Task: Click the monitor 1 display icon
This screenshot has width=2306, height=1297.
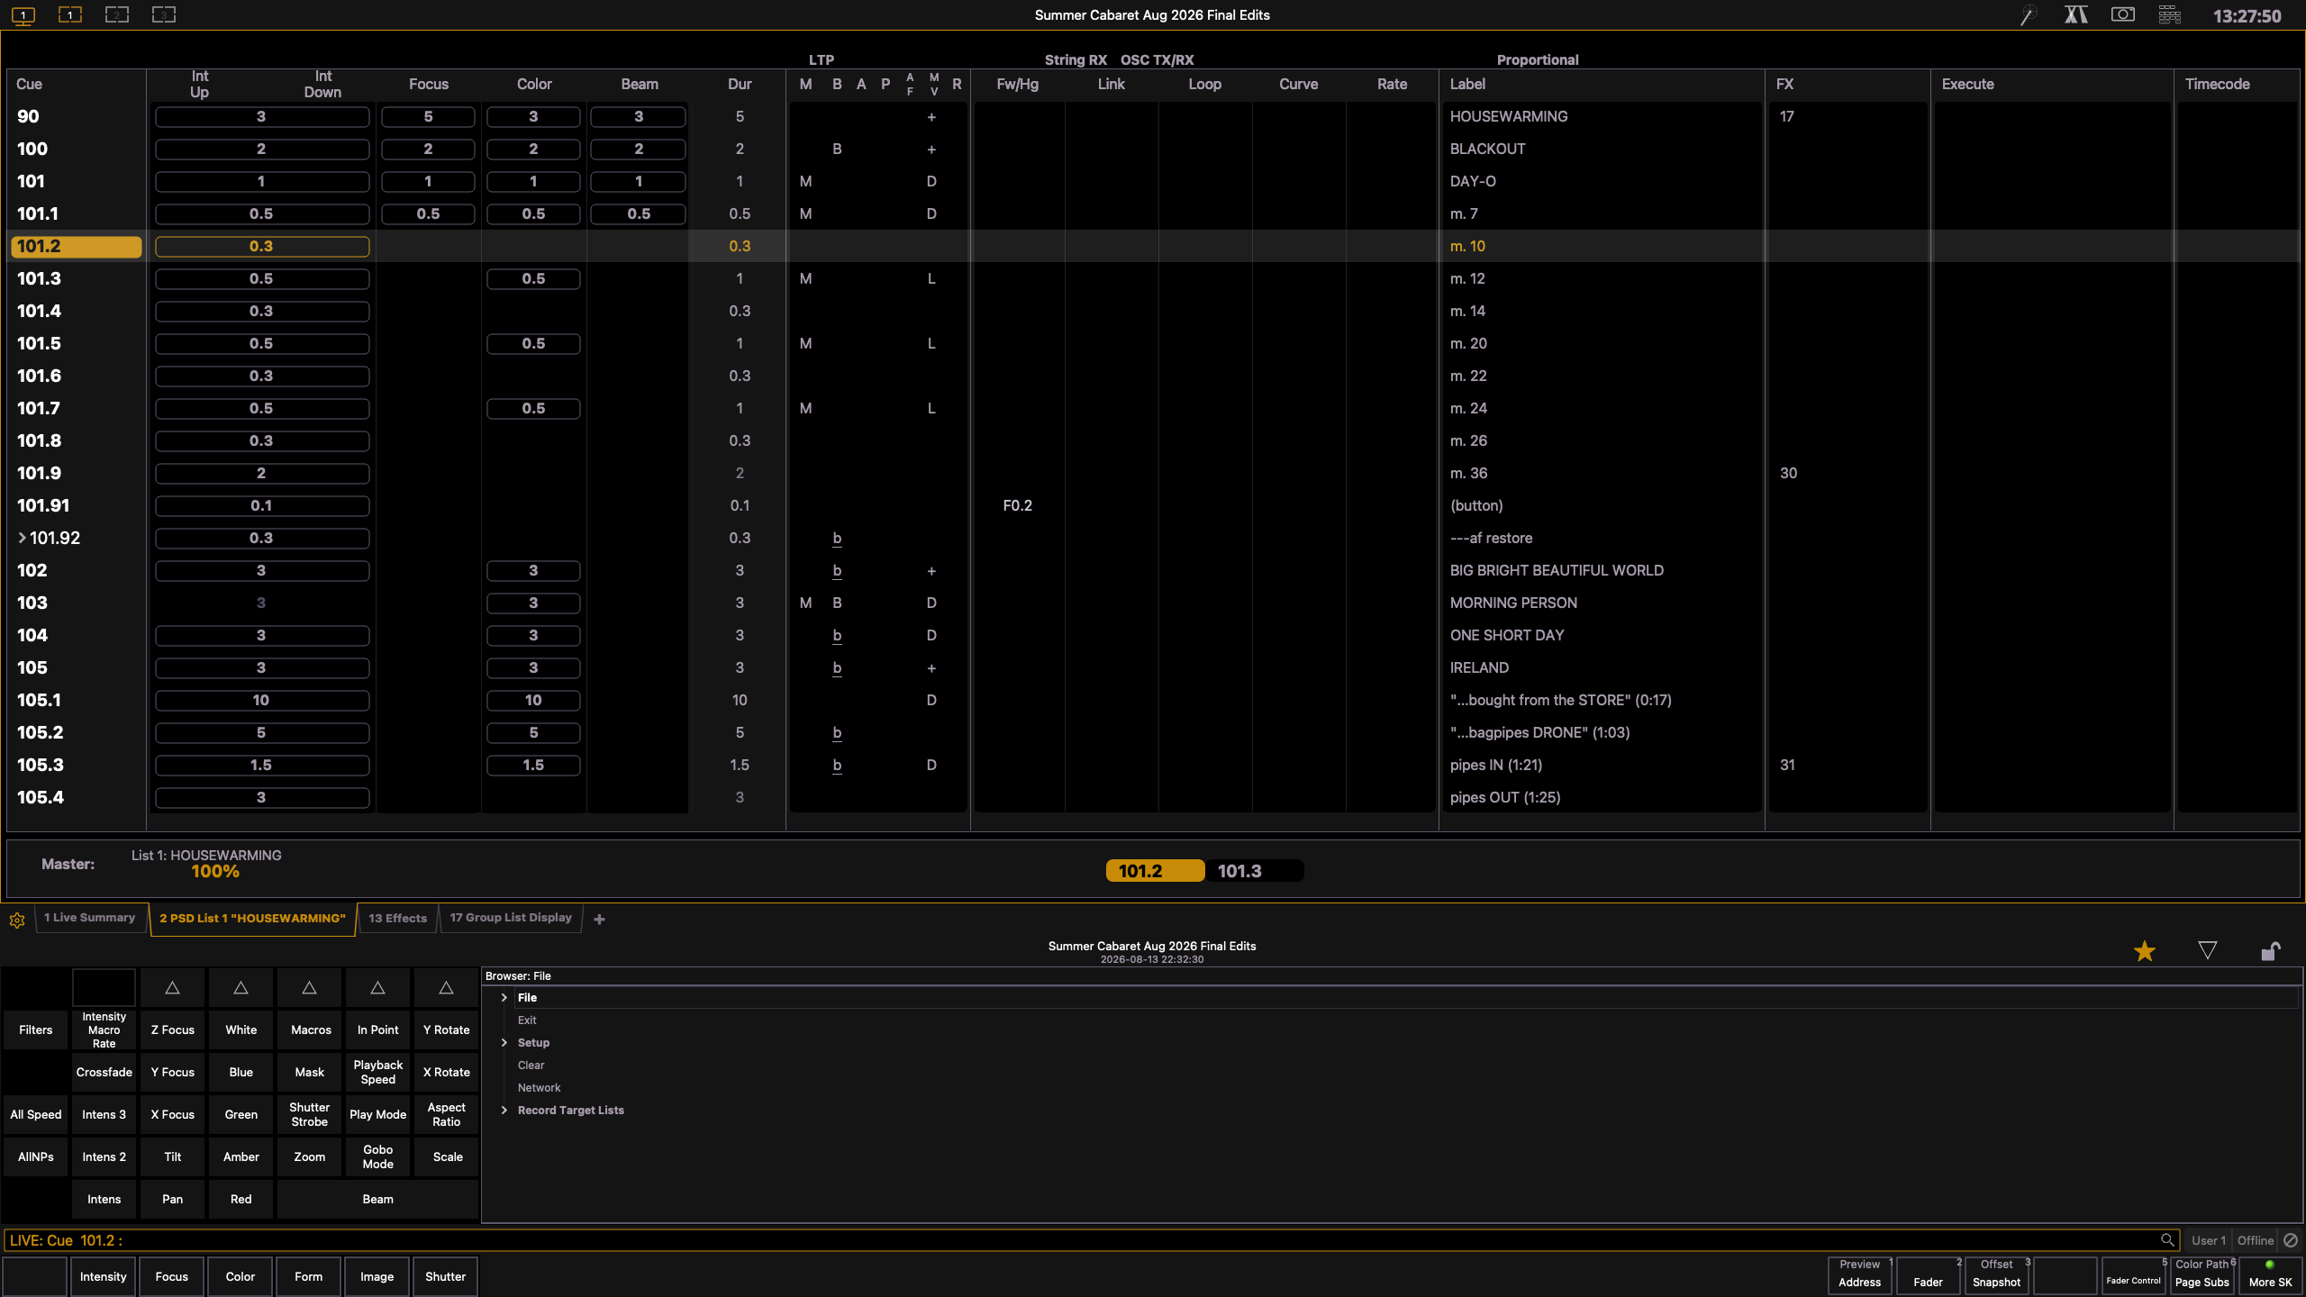Action: [23, 15]
